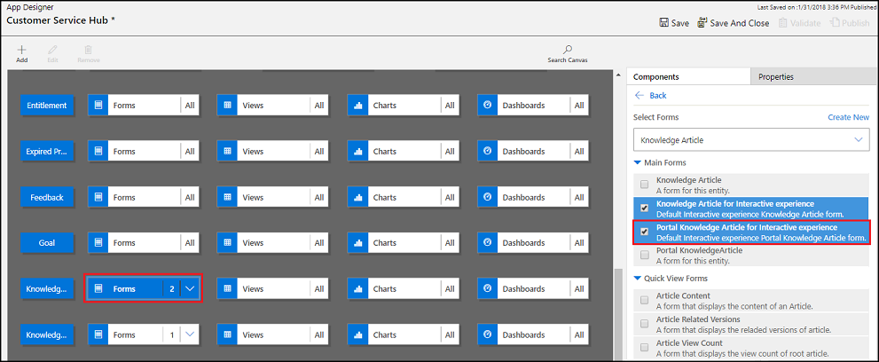Click Feedback row Dashboards icon
This screenshot has height=362, width=879.
click(487, 197)
